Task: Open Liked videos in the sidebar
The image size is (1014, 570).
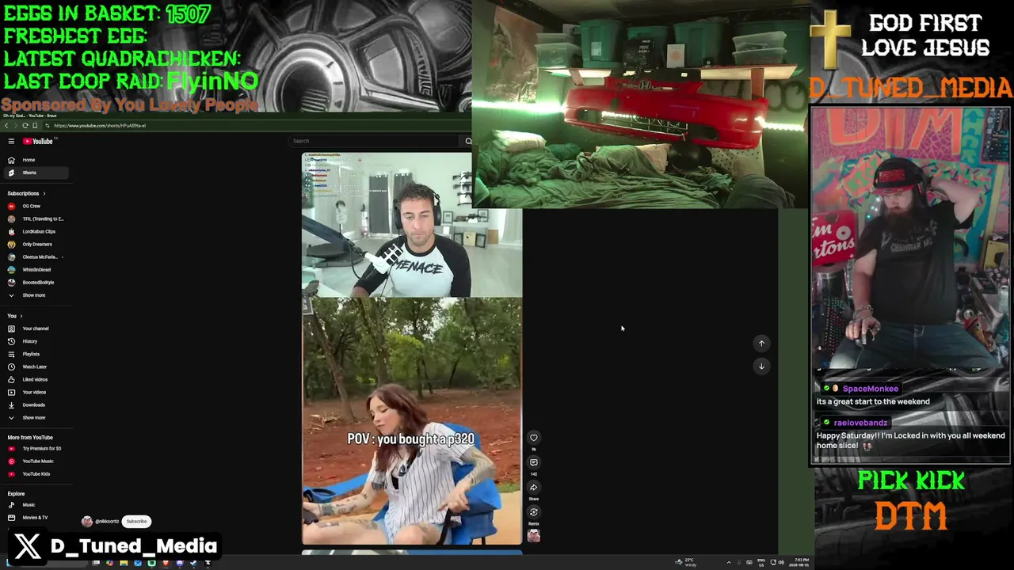Action: pyautogui.click(x=36, y=379)
